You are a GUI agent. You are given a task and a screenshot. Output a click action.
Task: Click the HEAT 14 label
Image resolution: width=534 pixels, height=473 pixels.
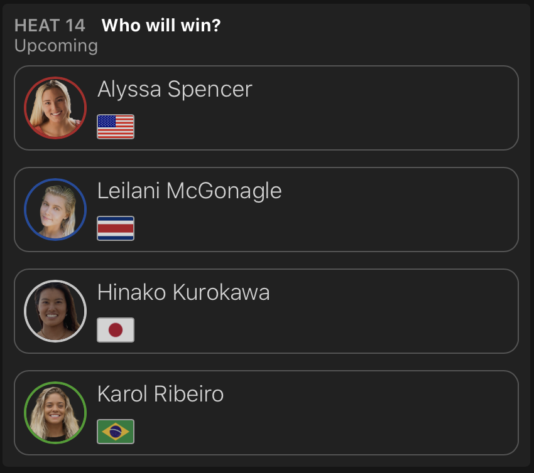point(50,26)
